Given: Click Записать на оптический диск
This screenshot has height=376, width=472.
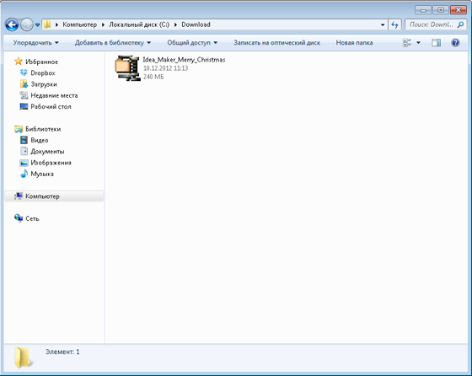Looking at the screenshot, I should click(x=277, y=43).
